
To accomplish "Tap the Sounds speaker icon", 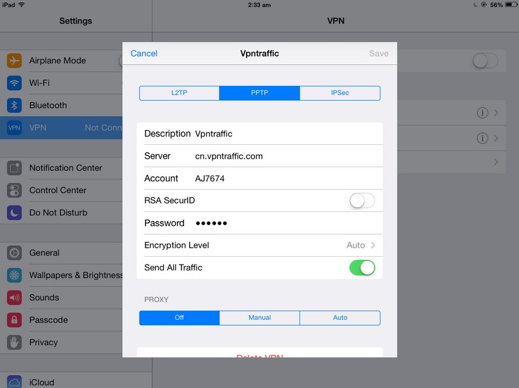I will point(14,298).
